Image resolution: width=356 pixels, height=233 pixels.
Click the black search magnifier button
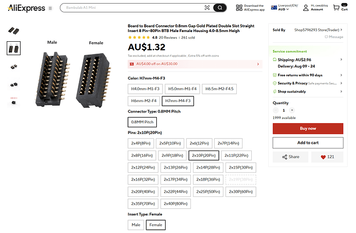pos(220,8)
